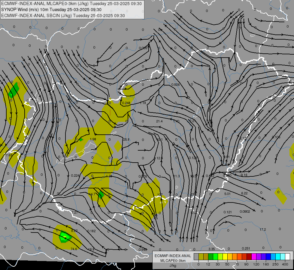The height and width of the screenshot is (270, 294).
Task: Click the map value 16.5
Action: (x=194, y=176)
